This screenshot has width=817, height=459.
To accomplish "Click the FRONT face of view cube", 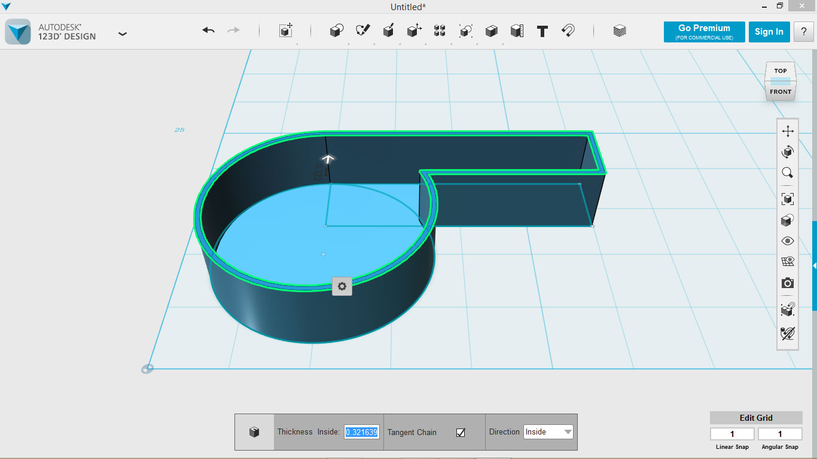I will pos(780,92).
